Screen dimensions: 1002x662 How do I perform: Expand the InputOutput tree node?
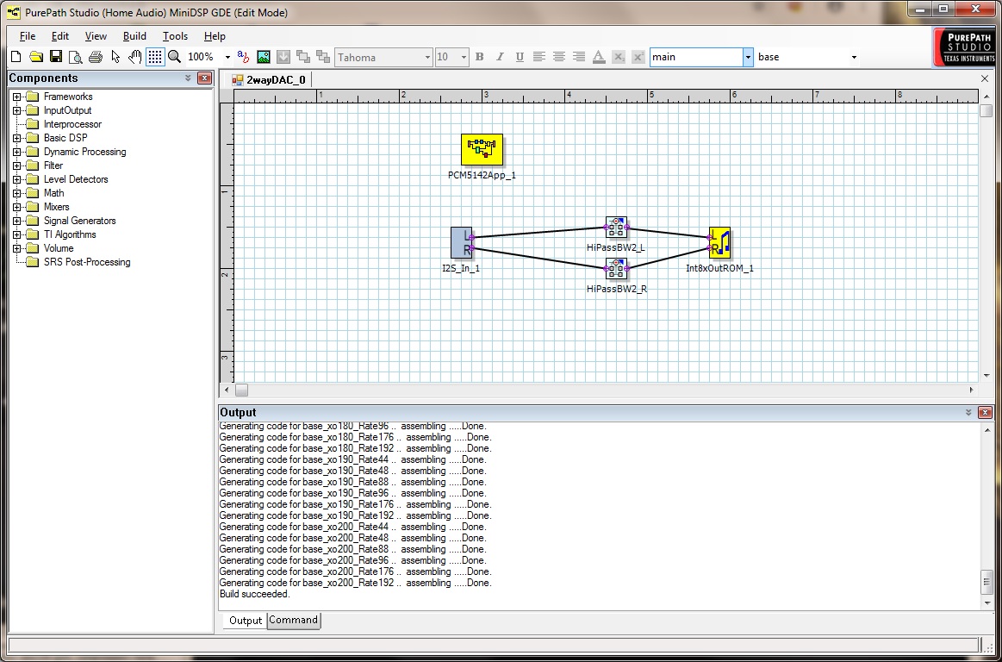(x=16, y=110)
